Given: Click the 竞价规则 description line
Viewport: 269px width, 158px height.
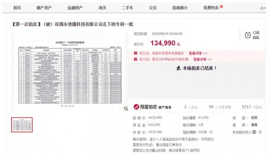Looking at the screenshot, I should [x=173, y=139].
